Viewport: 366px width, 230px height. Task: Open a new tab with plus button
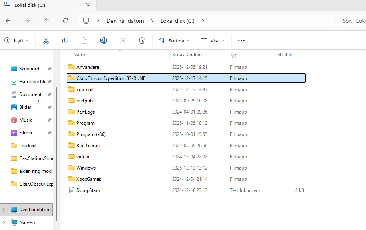tap(105, 5)
